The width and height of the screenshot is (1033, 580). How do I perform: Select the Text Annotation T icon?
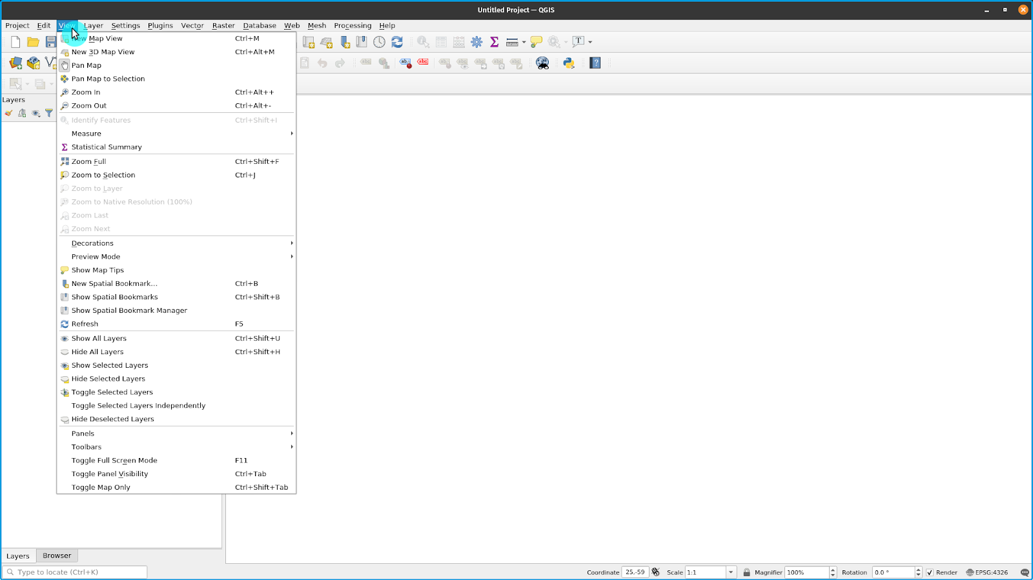click(578, 41)
